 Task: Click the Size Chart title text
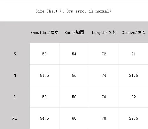74,11
